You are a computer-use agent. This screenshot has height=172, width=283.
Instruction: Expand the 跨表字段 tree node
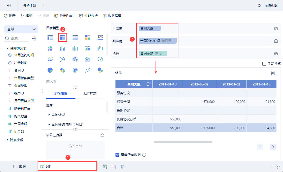click(7, 140)
